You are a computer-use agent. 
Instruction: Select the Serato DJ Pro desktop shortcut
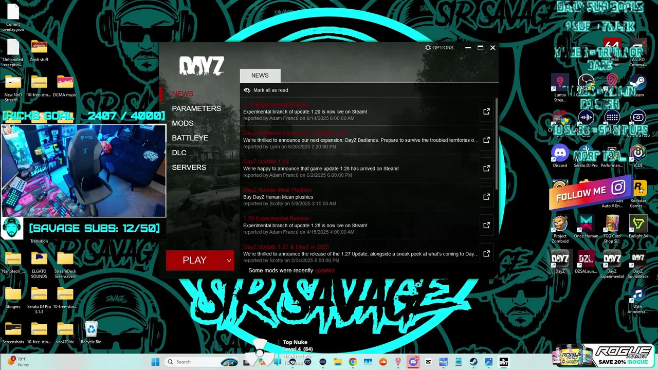tap(586, 155)
